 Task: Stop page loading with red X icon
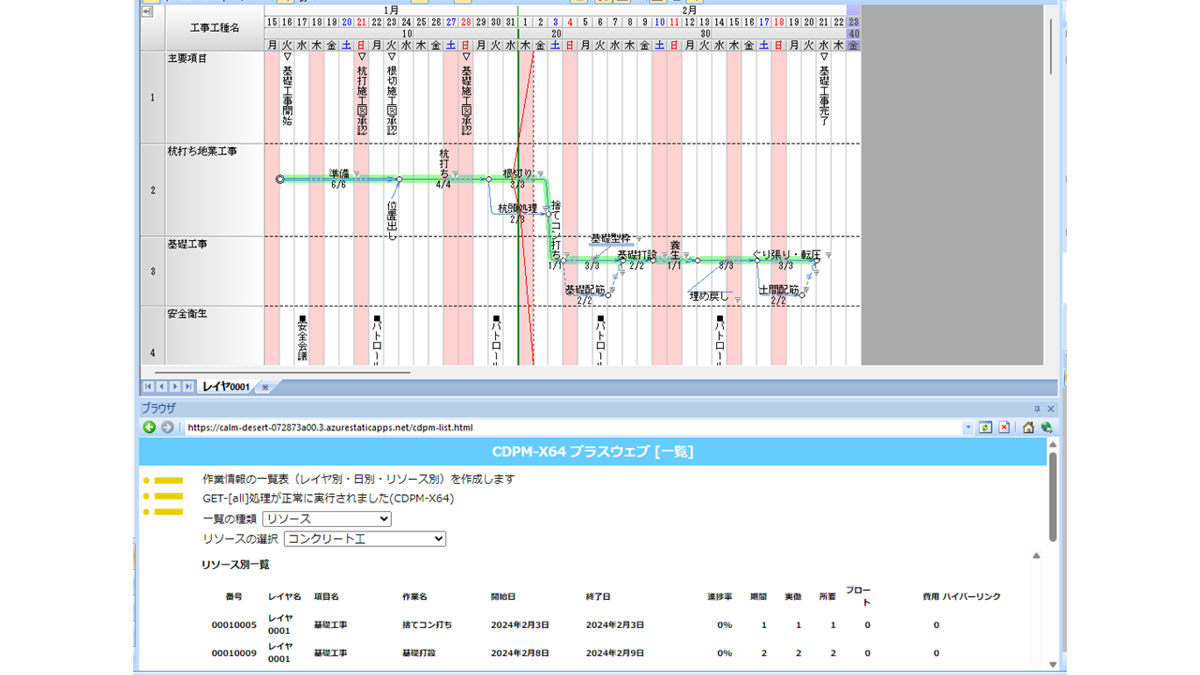[x=1003, y=427]
